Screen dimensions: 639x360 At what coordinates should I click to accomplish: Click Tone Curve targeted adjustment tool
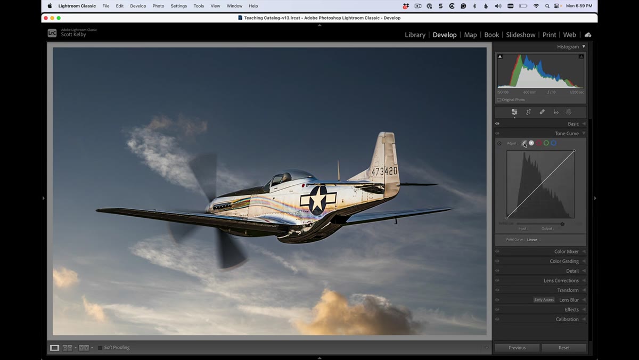499,143
